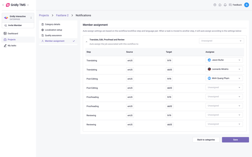Select the Category details step

point(52,24)
